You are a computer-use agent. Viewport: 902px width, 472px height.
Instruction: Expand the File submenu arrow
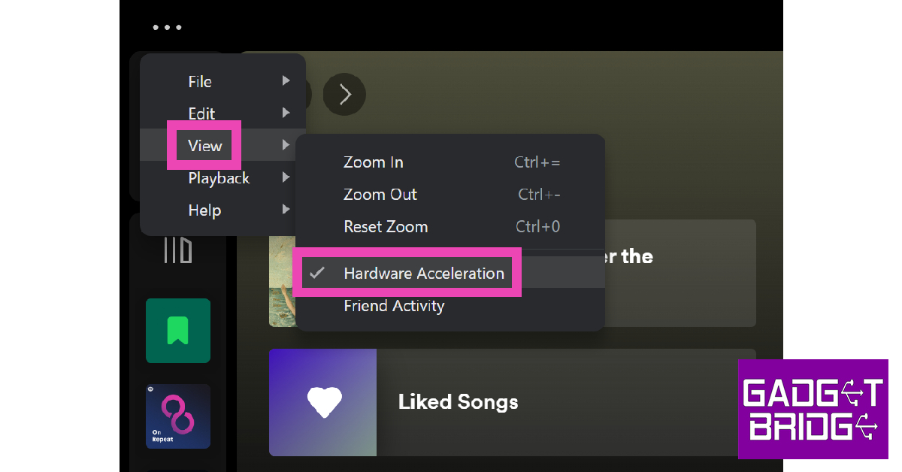(286, 81)
